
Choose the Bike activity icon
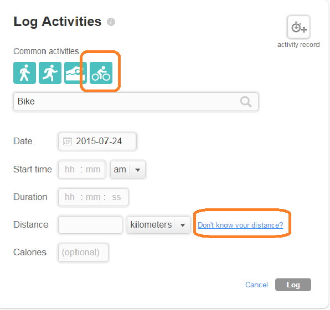click(101, 73)
